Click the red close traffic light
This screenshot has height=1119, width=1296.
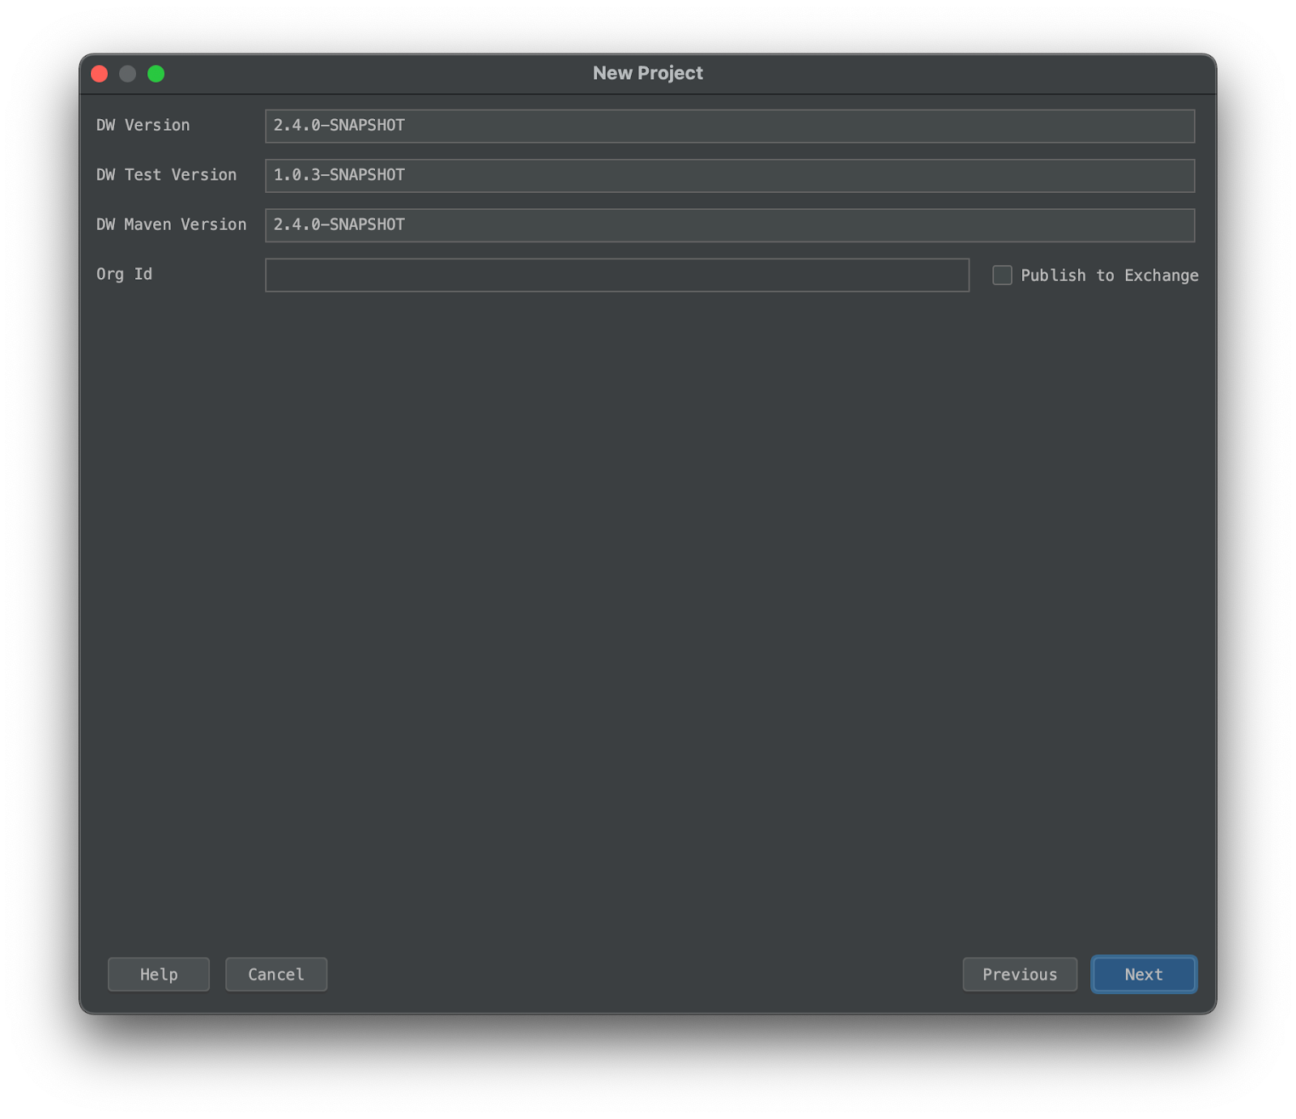pyautogui.click(x=99, y=73)
